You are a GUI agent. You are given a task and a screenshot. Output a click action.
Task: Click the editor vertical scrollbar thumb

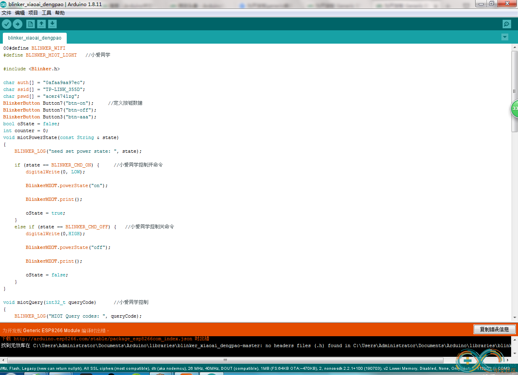515,91
